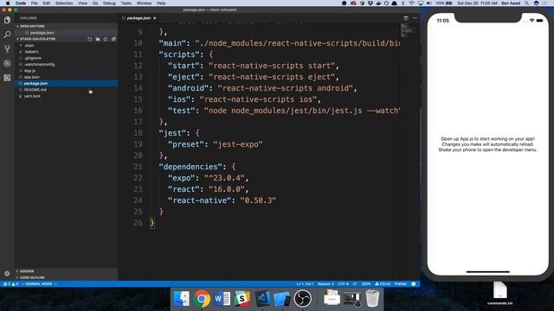The image size is (554, 311).
Task: Click line number 21 in gutter
Action: click(138, 167)
